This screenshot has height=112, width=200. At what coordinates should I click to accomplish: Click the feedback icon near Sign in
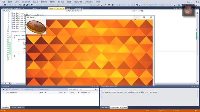(197, 2)
